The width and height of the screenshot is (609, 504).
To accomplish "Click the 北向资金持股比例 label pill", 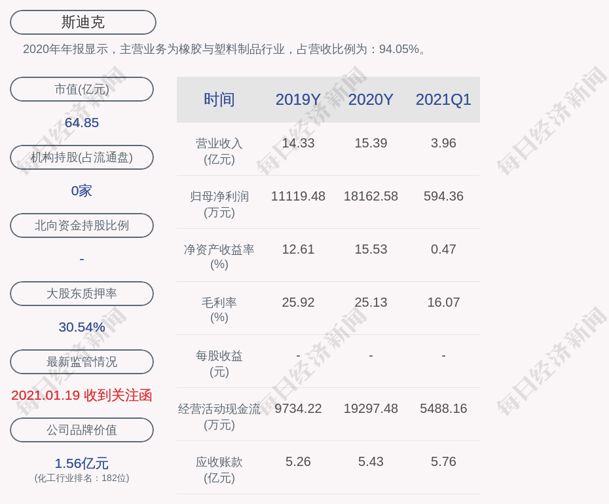I will click(x=82, y=225).
